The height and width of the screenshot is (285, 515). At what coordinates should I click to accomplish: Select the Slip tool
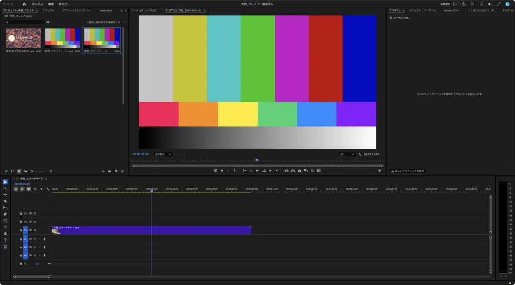pyautogui.click(x=5, y=208)
